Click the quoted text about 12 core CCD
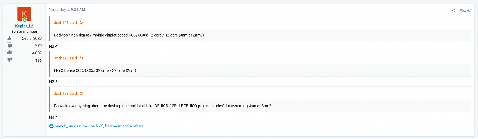The width and height of the screenshot is (478, 139). click(129, 35)
